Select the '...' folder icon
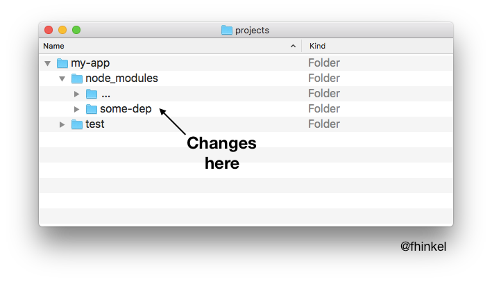Viewport: 492px width, 282px height. [x=92, y=94]
